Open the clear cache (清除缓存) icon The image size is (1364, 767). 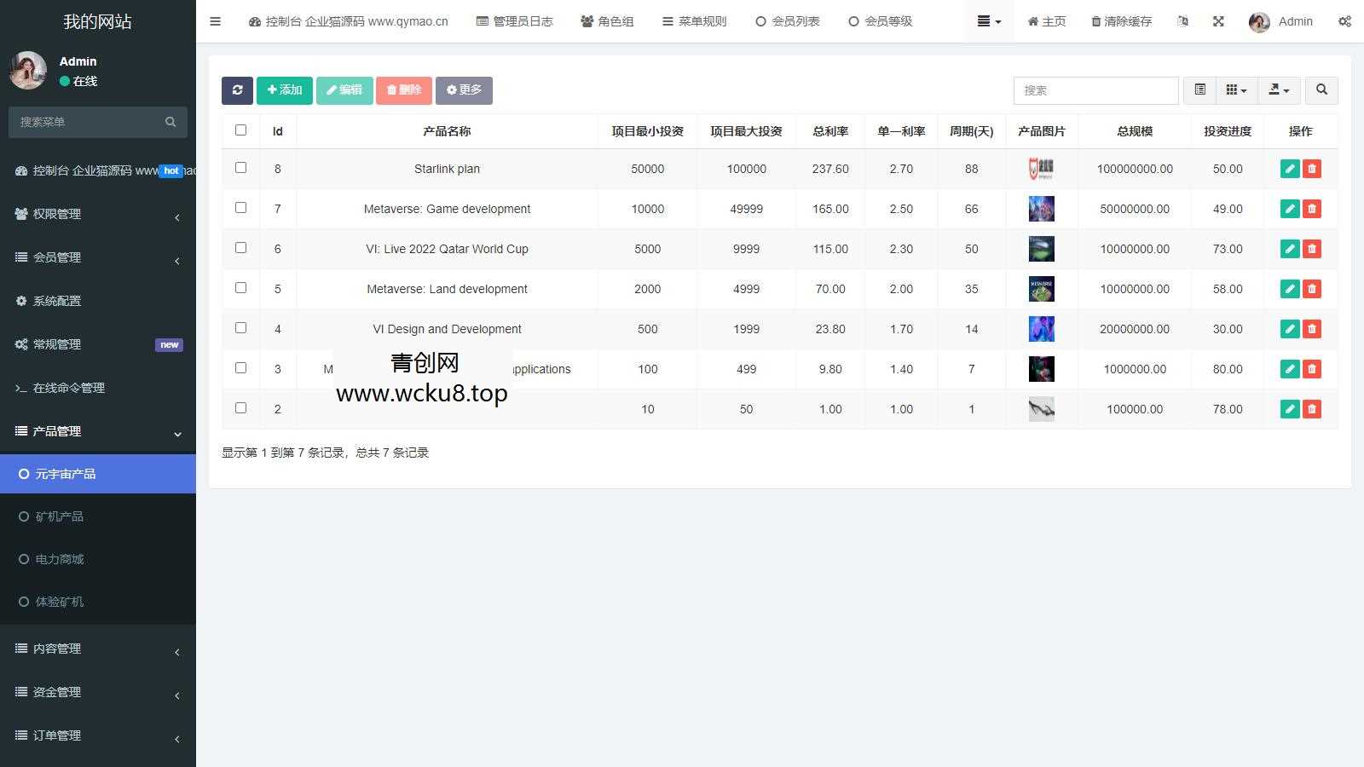pyautogui.click(x=1120, y=21)
